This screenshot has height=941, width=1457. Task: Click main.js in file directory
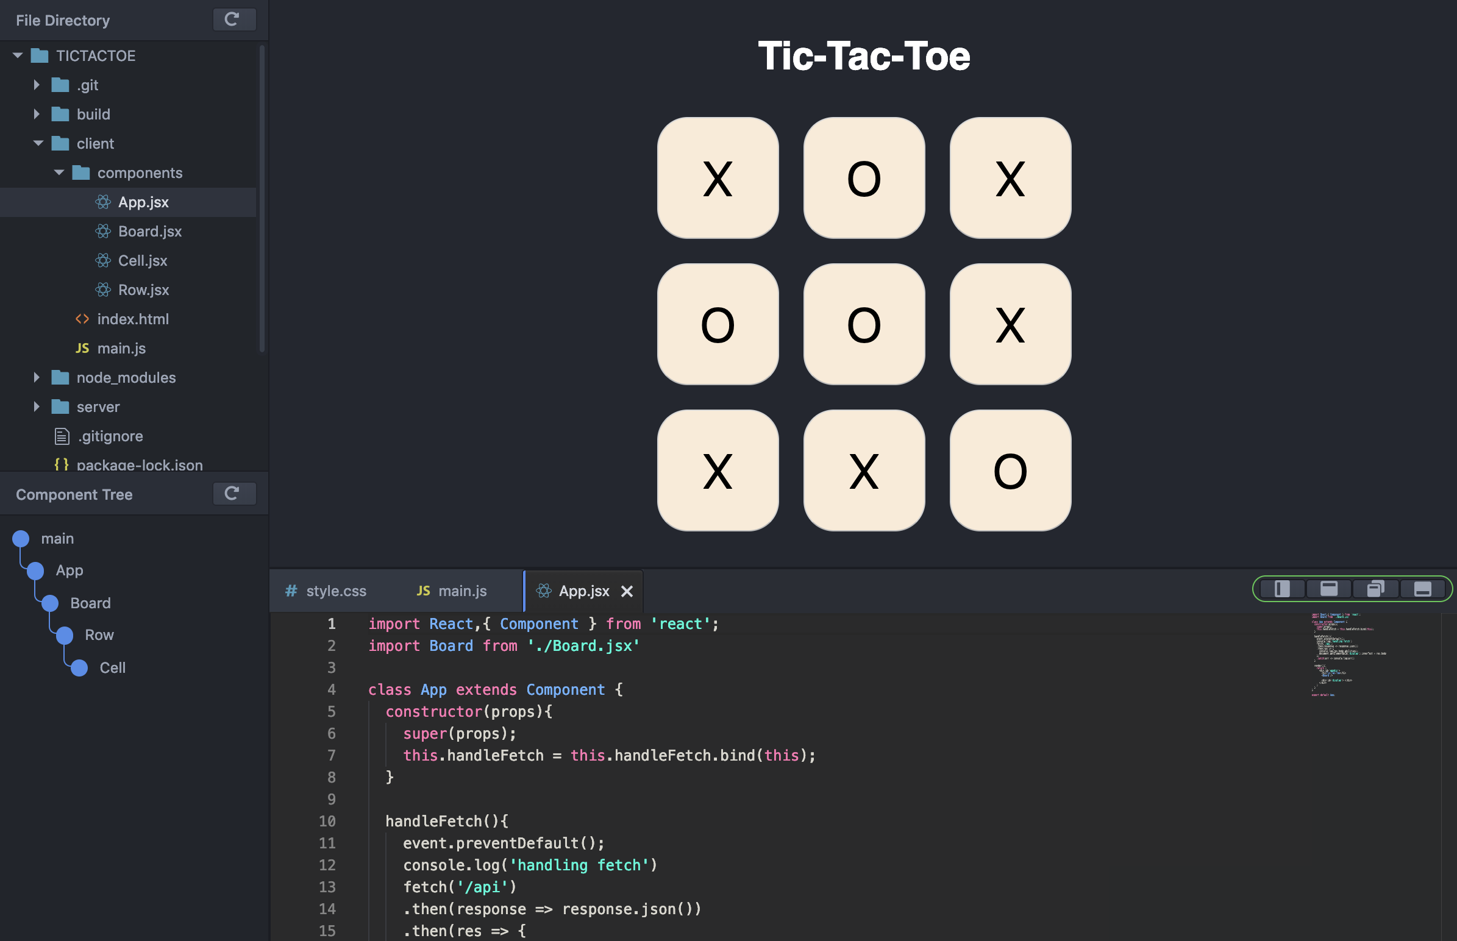(120, 346)
